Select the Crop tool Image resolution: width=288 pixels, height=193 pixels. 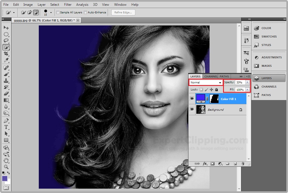click(x=6, y=54)
